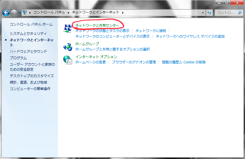Open ネットワークのコンピューターとデバイスの表示
The image size is (245, 159).
click(113, 36)
